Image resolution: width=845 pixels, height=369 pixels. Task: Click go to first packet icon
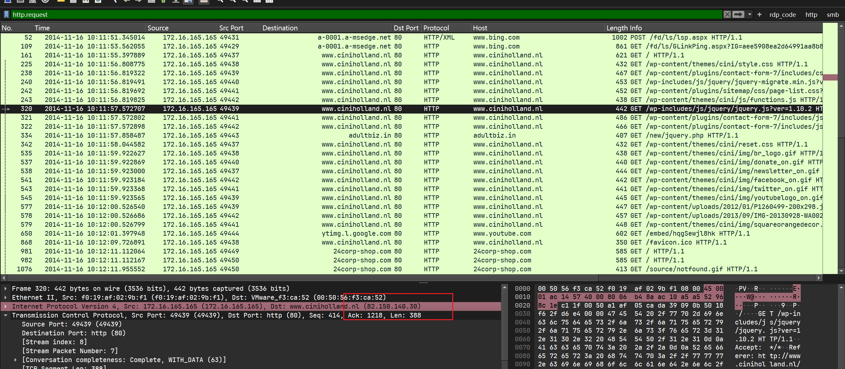pyautogui.click(x=163, y=1)
